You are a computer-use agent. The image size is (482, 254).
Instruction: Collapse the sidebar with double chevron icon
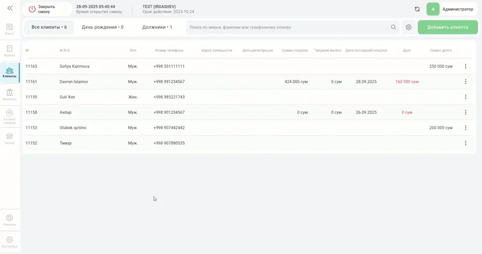[x=10, y=8]
